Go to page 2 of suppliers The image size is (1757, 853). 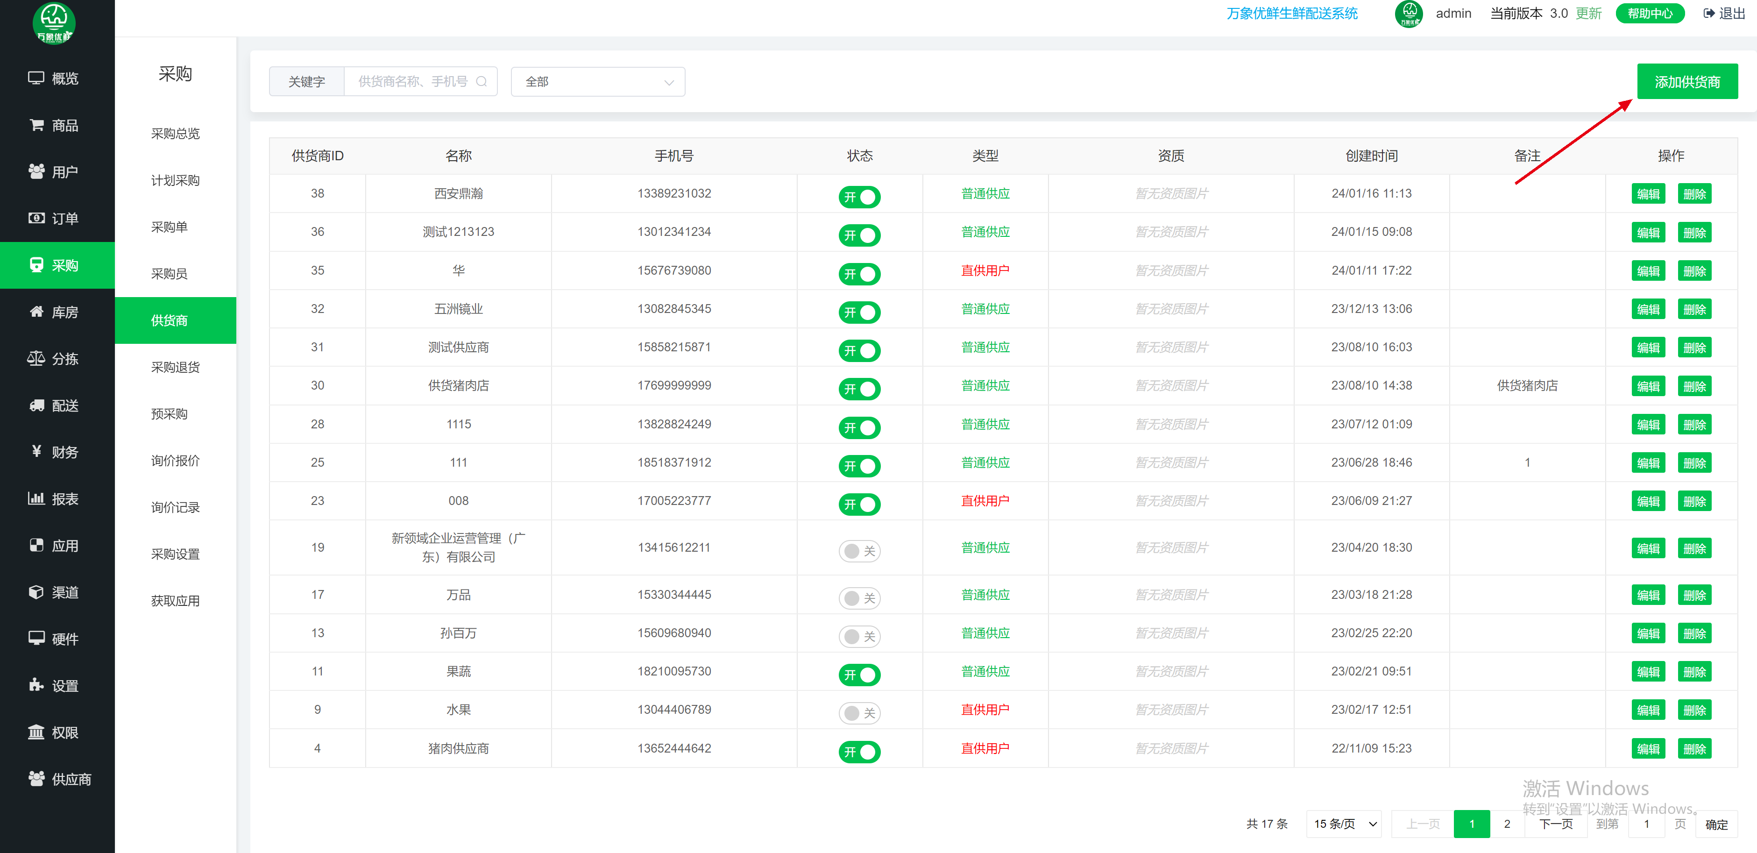(x=1507, y=824)
